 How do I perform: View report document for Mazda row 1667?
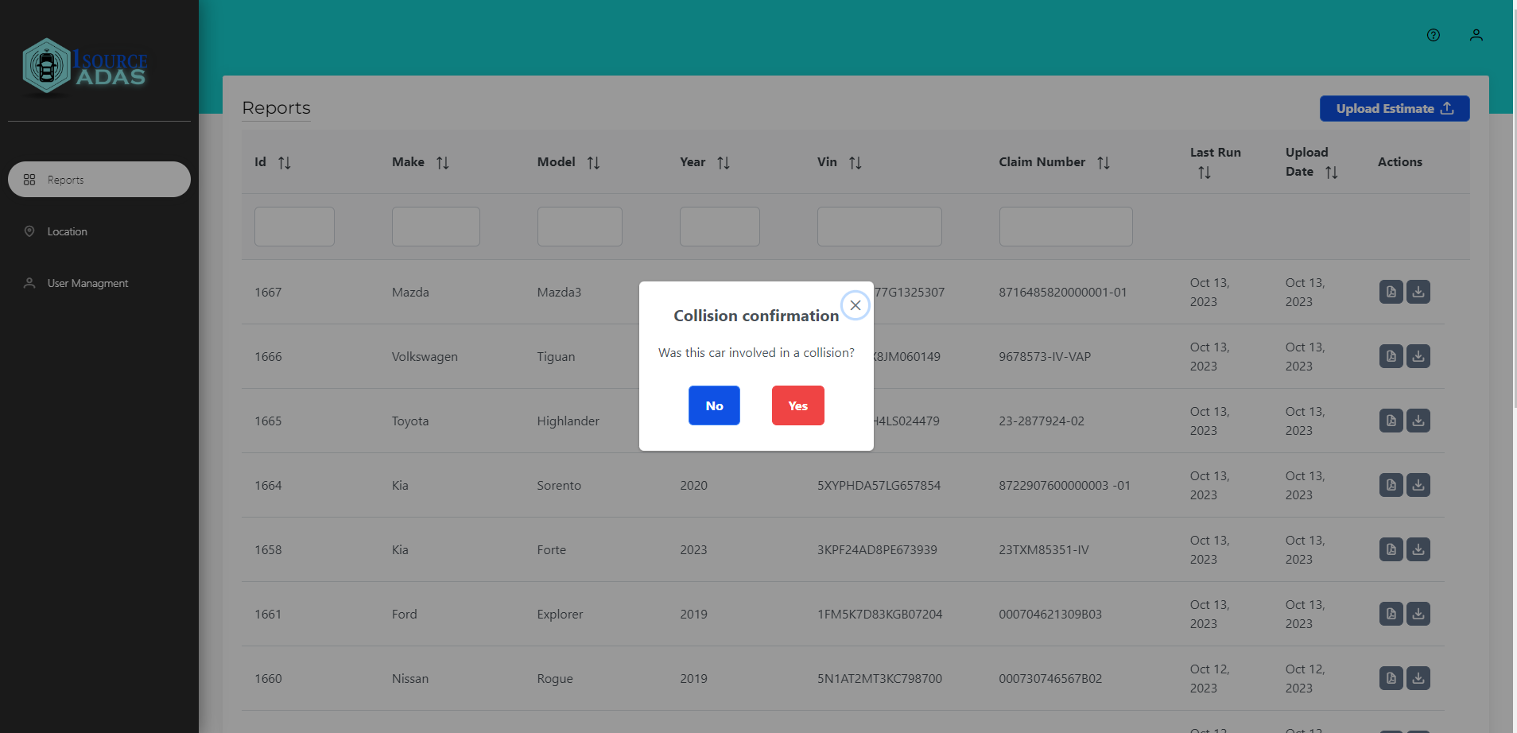pos(1391,292)
